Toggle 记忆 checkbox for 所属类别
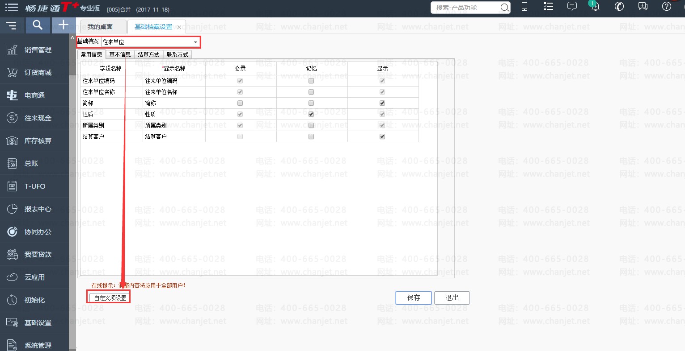This screenshot has width=685, height=351. (311, 125)
